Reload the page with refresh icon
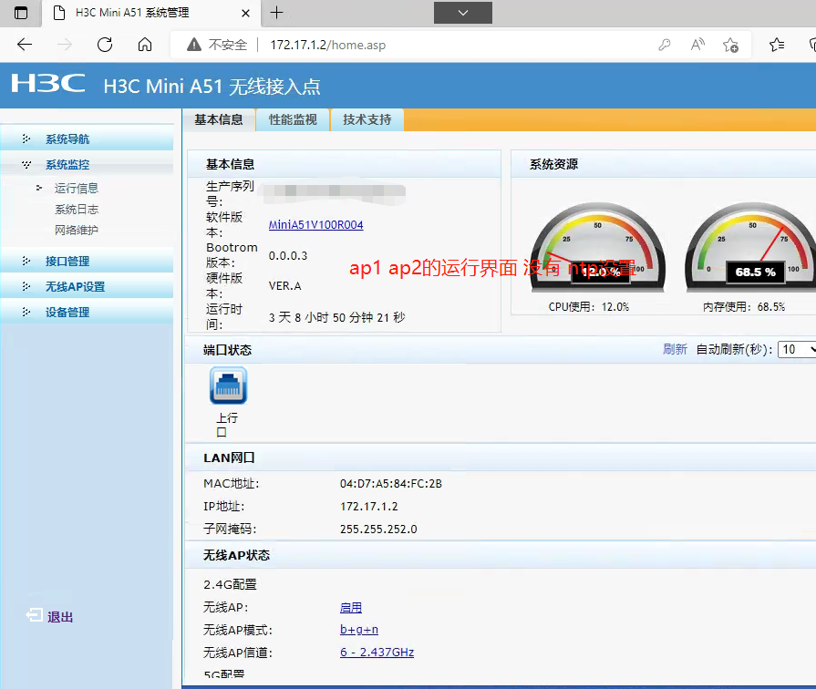816x689 pixels. pyautogui.click(x=105, y=45)
